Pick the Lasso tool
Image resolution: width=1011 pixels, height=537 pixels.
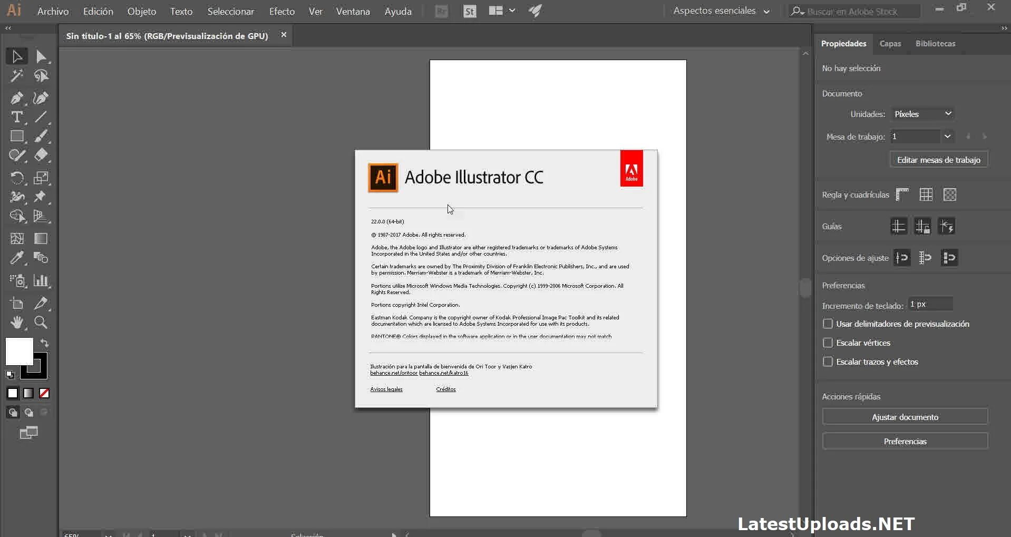(41, 76)
